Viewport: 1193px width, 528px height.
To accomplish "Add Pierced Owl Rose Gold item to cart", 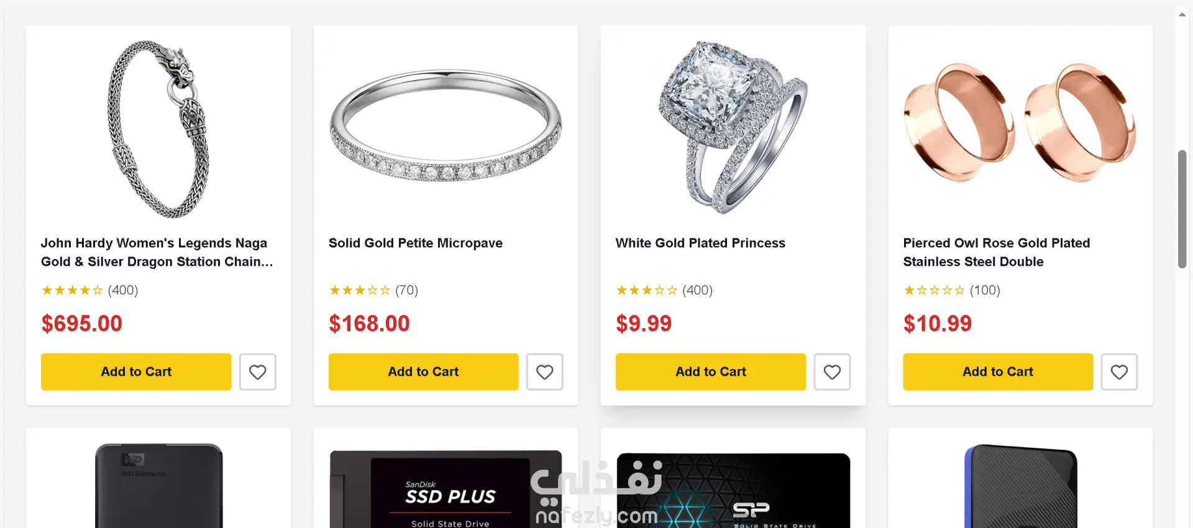I will pos(997,371).
